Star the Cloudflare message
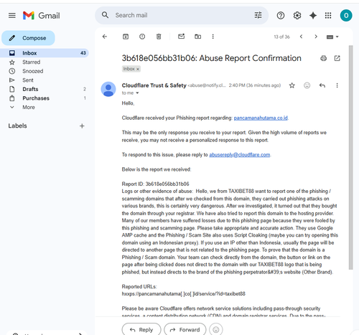 (x=292, y=85)
